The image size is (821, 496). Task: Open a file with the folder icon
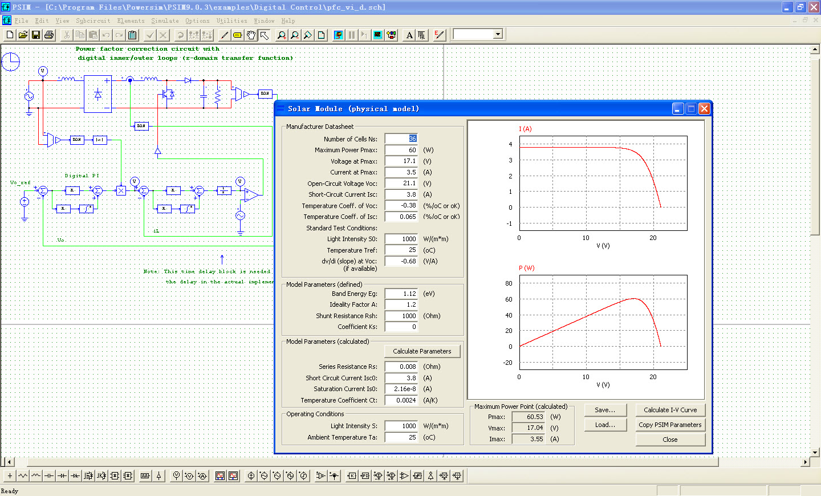(x=23, y=35)
